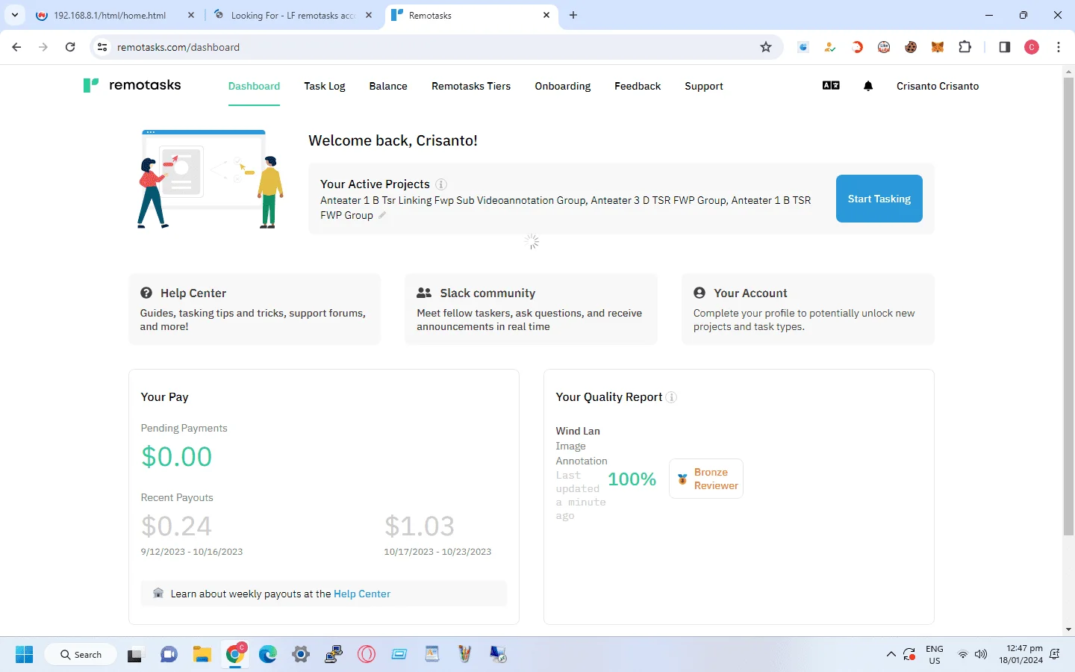
Task: Click the Welcome back, Crisanto! heading
Action: 393,140
